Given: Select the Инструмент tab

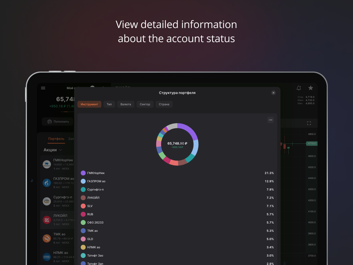Looking at the screenshot, I should pos(89,104).
